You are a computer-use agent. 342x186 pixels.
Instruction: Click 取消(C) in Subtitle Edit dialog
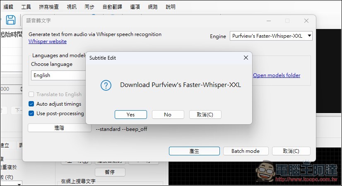coord(205,115)
